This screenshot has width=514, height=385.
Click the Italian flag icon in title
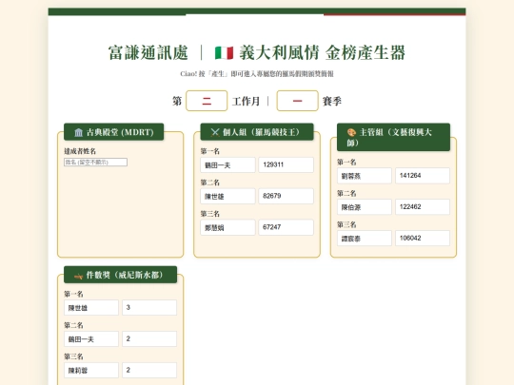pos(225,53)
